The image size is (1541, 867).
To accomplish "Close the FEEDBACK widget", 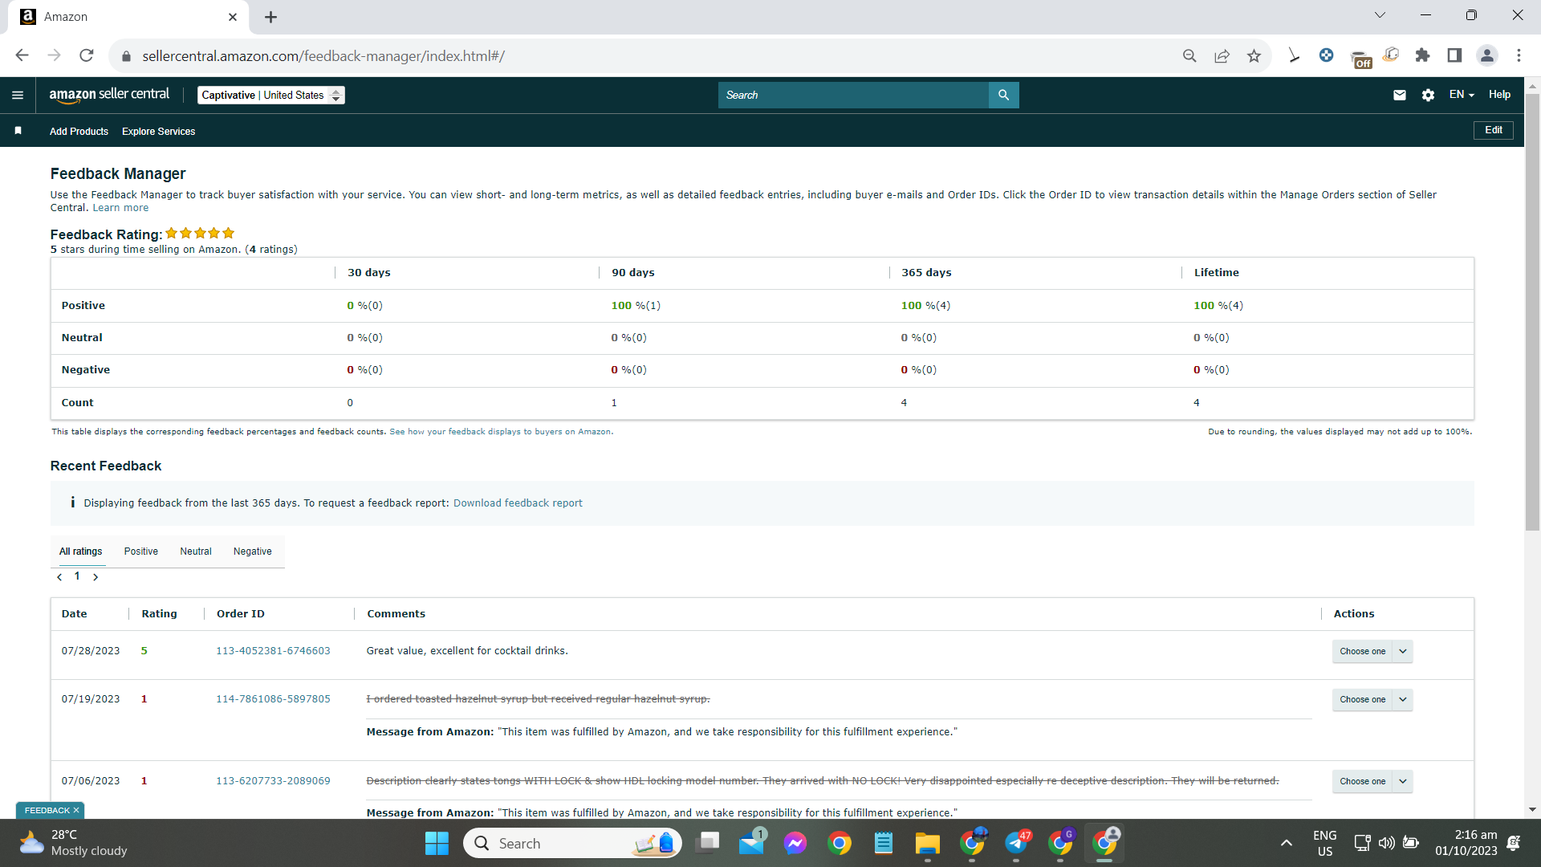I will 76,811.
